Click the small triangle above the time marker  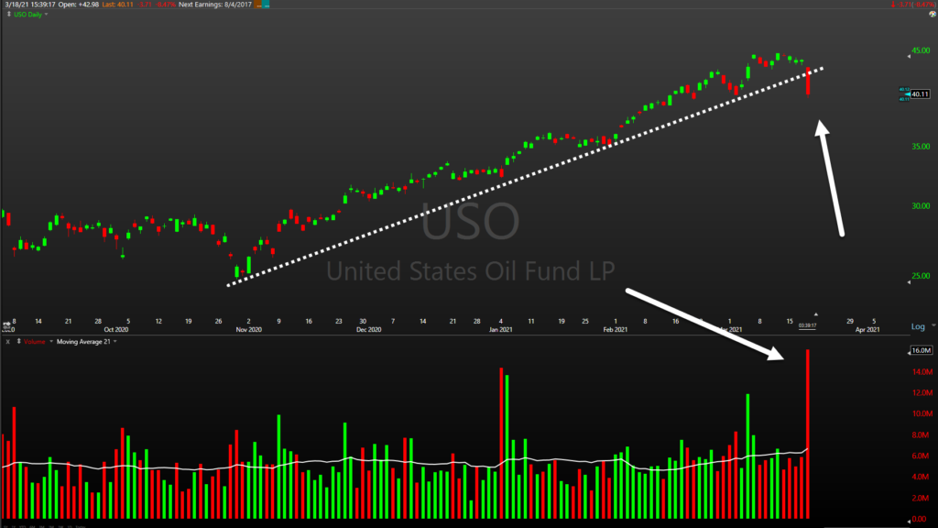[x=815, y=314]
